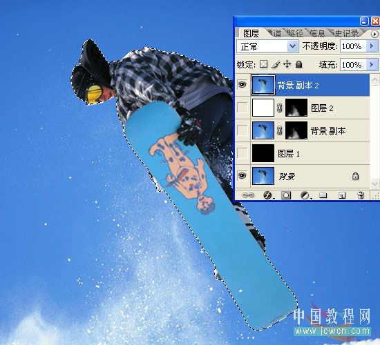Select the 背景 layer name
This screenshot has width=380, height=345.
(287, 177)
